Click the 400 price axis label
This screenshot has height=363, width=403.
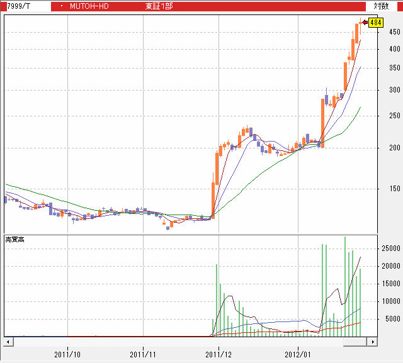coord(395,49)
